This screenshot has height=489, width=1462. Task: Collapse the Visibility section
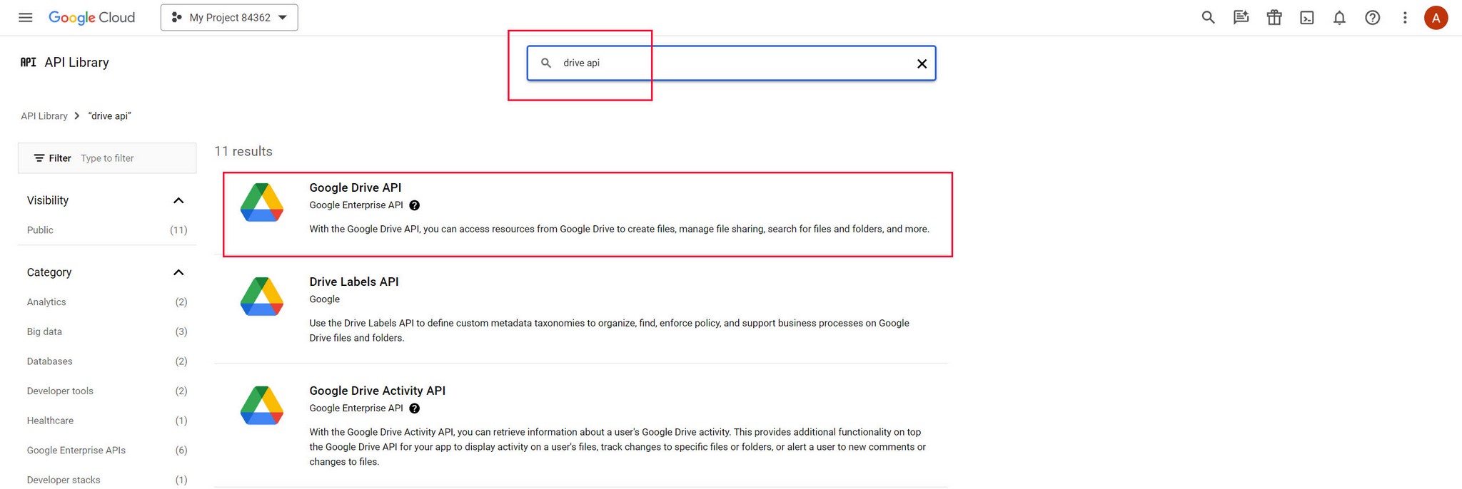click(178, 200)
